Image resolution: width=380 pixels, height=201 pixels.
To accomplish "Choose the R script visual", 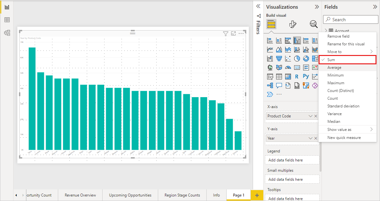I will point(297,77).
